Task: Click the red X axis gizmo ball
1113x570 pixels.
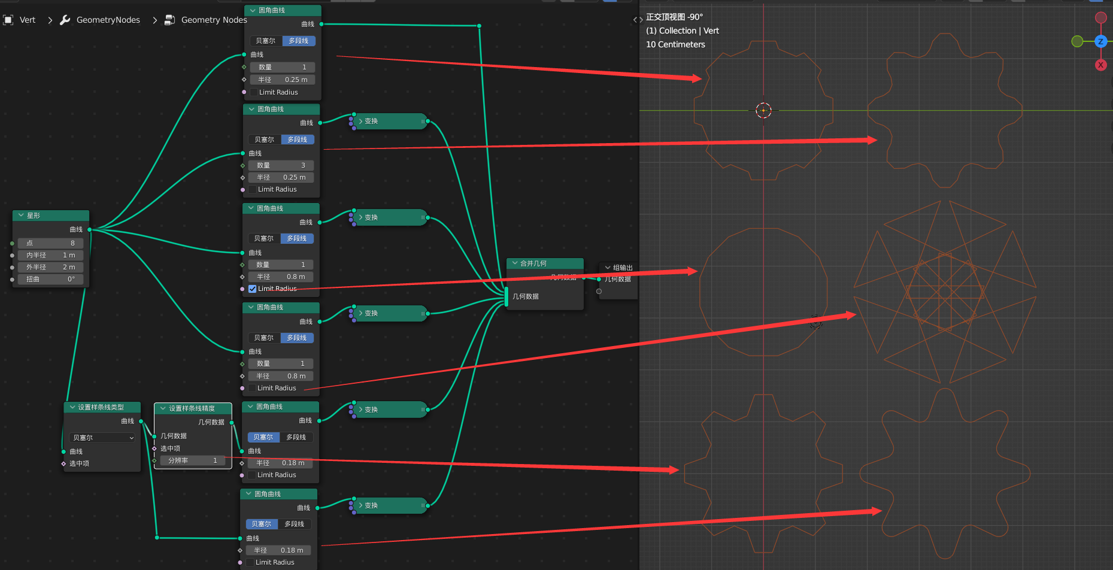Action: (1100, 65)
